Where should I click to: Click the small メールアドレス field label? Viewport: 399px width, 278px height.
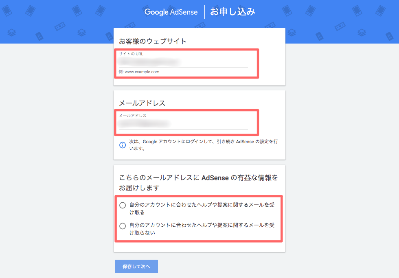(133, 116)
